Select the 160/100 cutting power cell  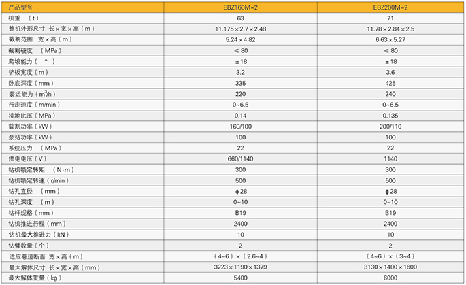pyautogui.click(x=241, y=126)
